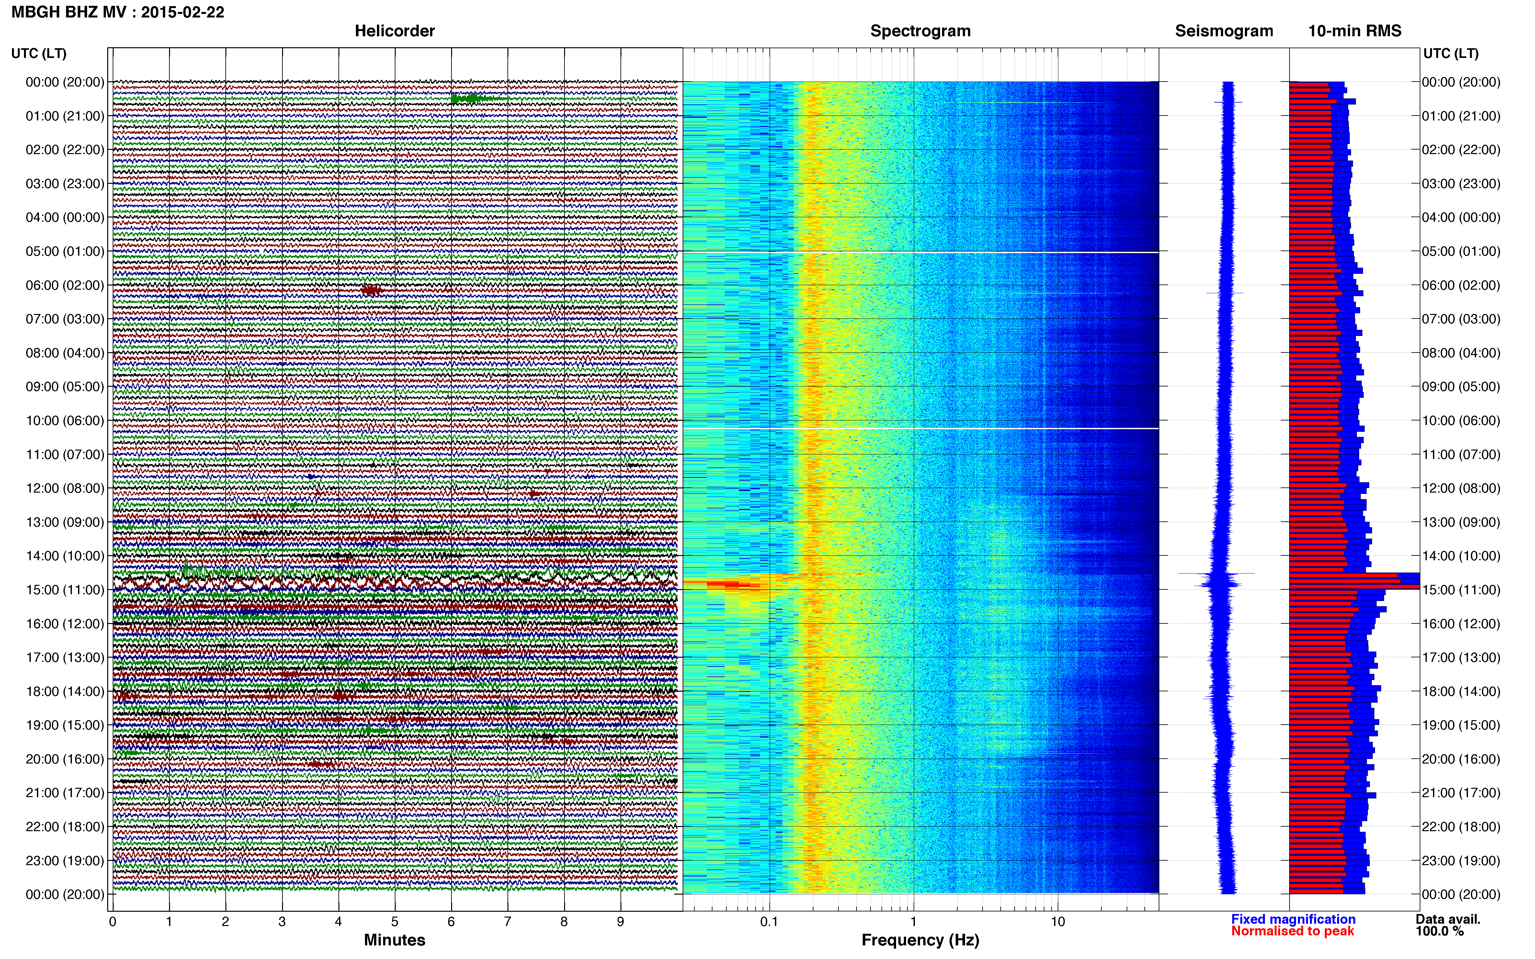Click the right '09:00 (05:00)' time label

point(1461,387)
